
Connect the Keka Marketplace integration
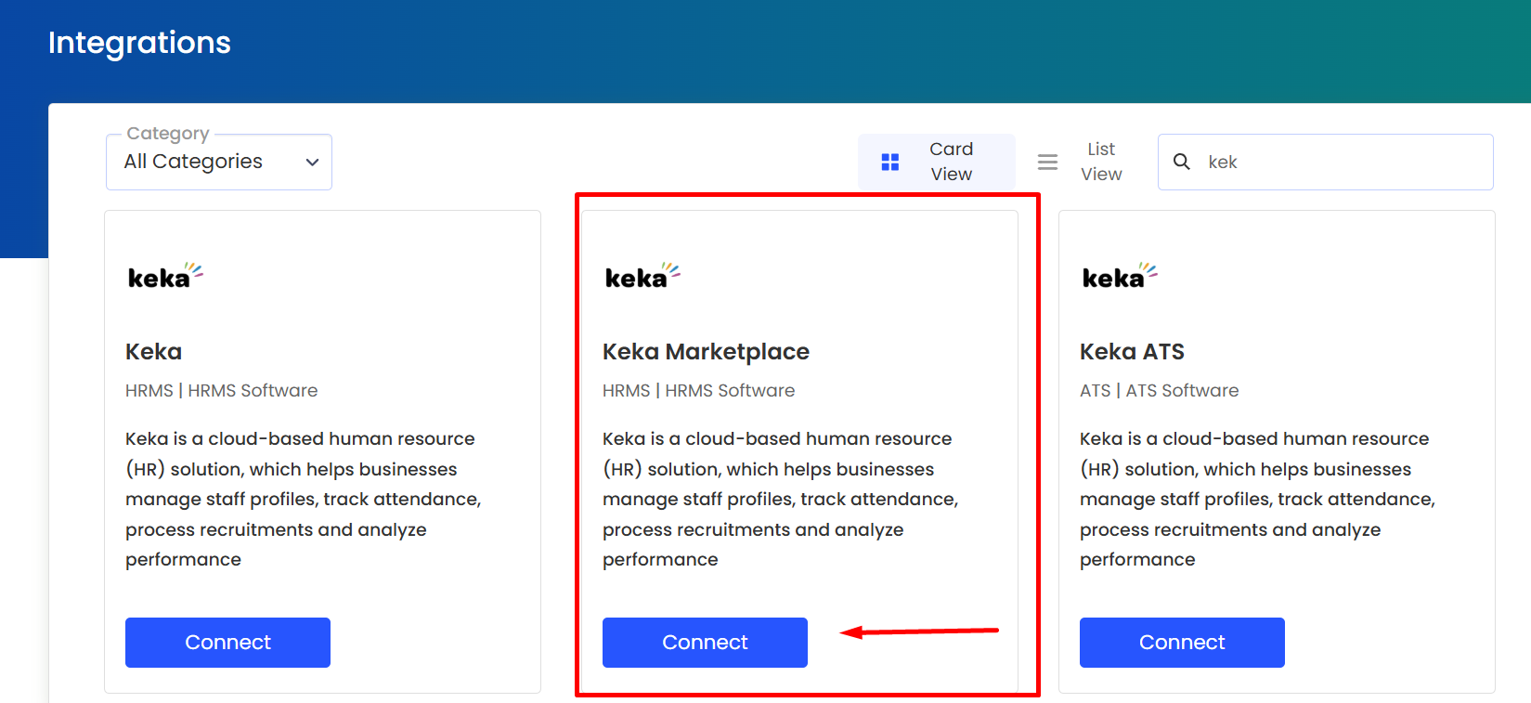coord(705,643)
